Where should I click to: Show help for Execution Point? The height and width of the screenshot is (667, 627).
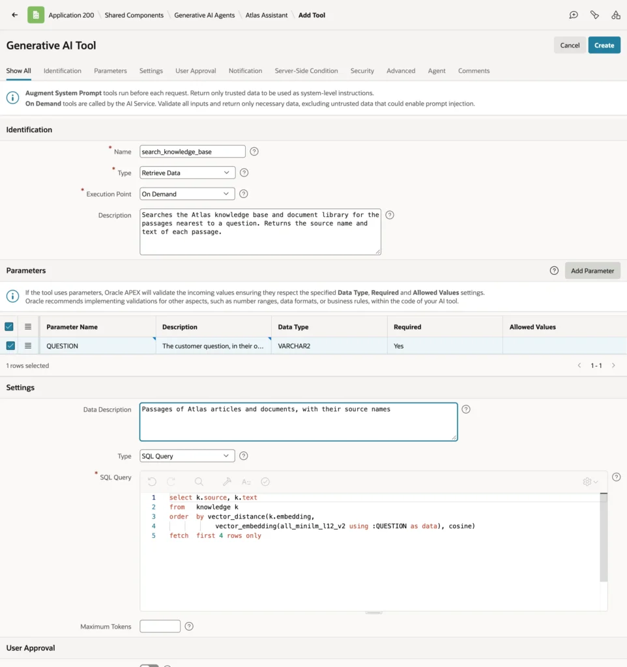[244, 194]
